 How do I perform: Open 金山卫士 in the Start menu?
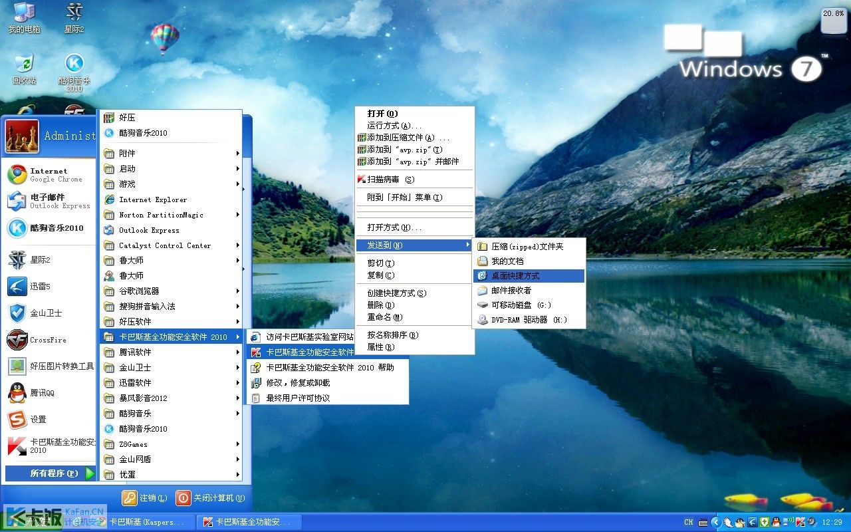[49, 313]
